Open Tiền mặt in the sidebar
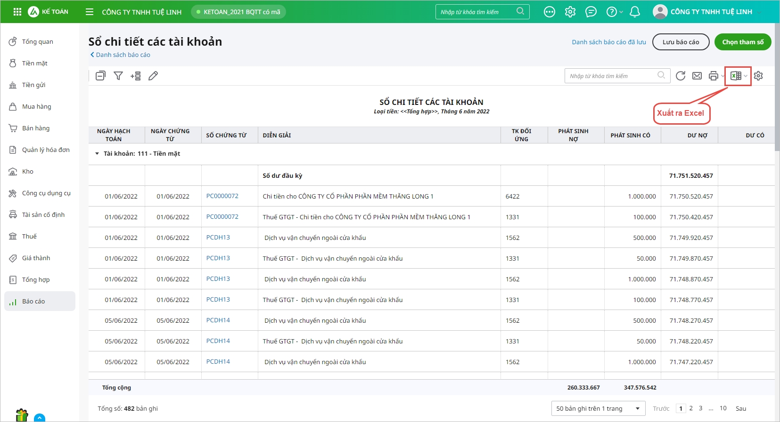This screenshot has height=422, width=780. [35, 64]
